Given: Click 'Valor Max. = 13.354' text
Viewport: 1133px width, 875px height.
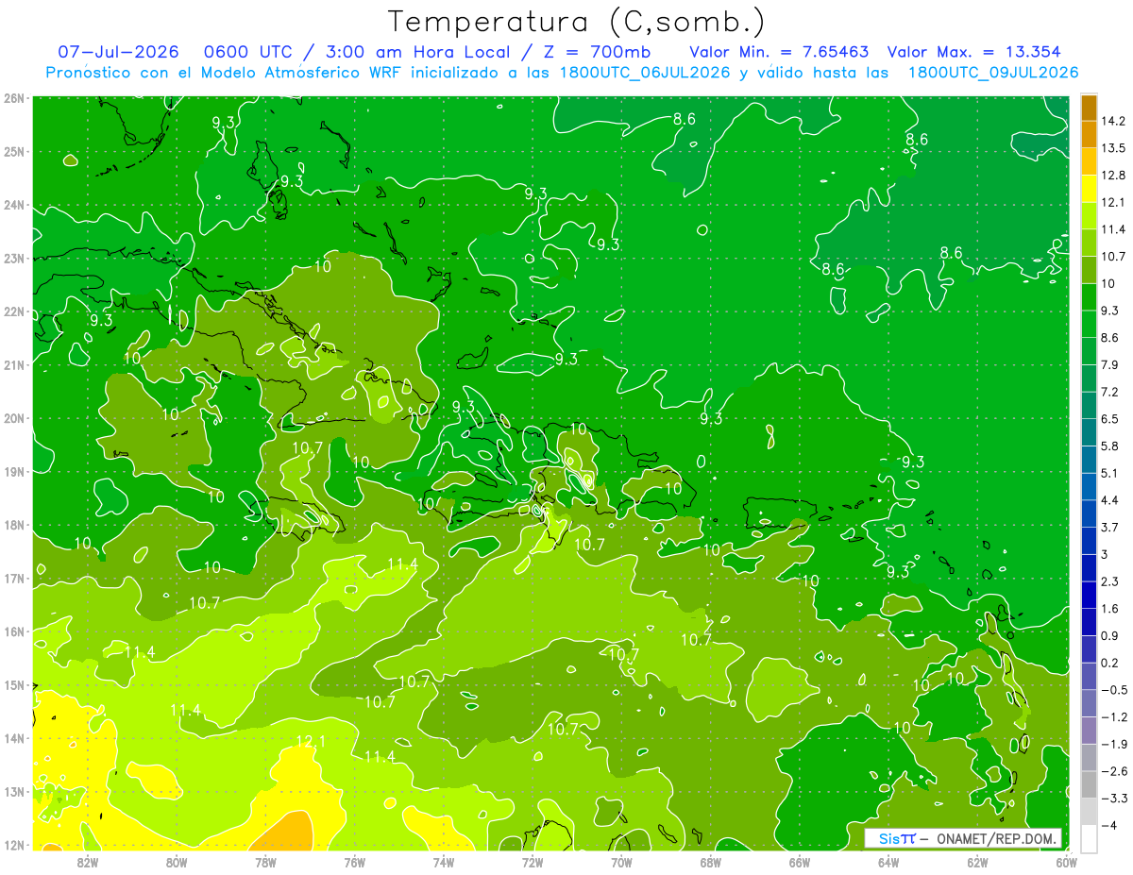Looking at the screenshot, I should pyautogui.click(x=973, y=52).
